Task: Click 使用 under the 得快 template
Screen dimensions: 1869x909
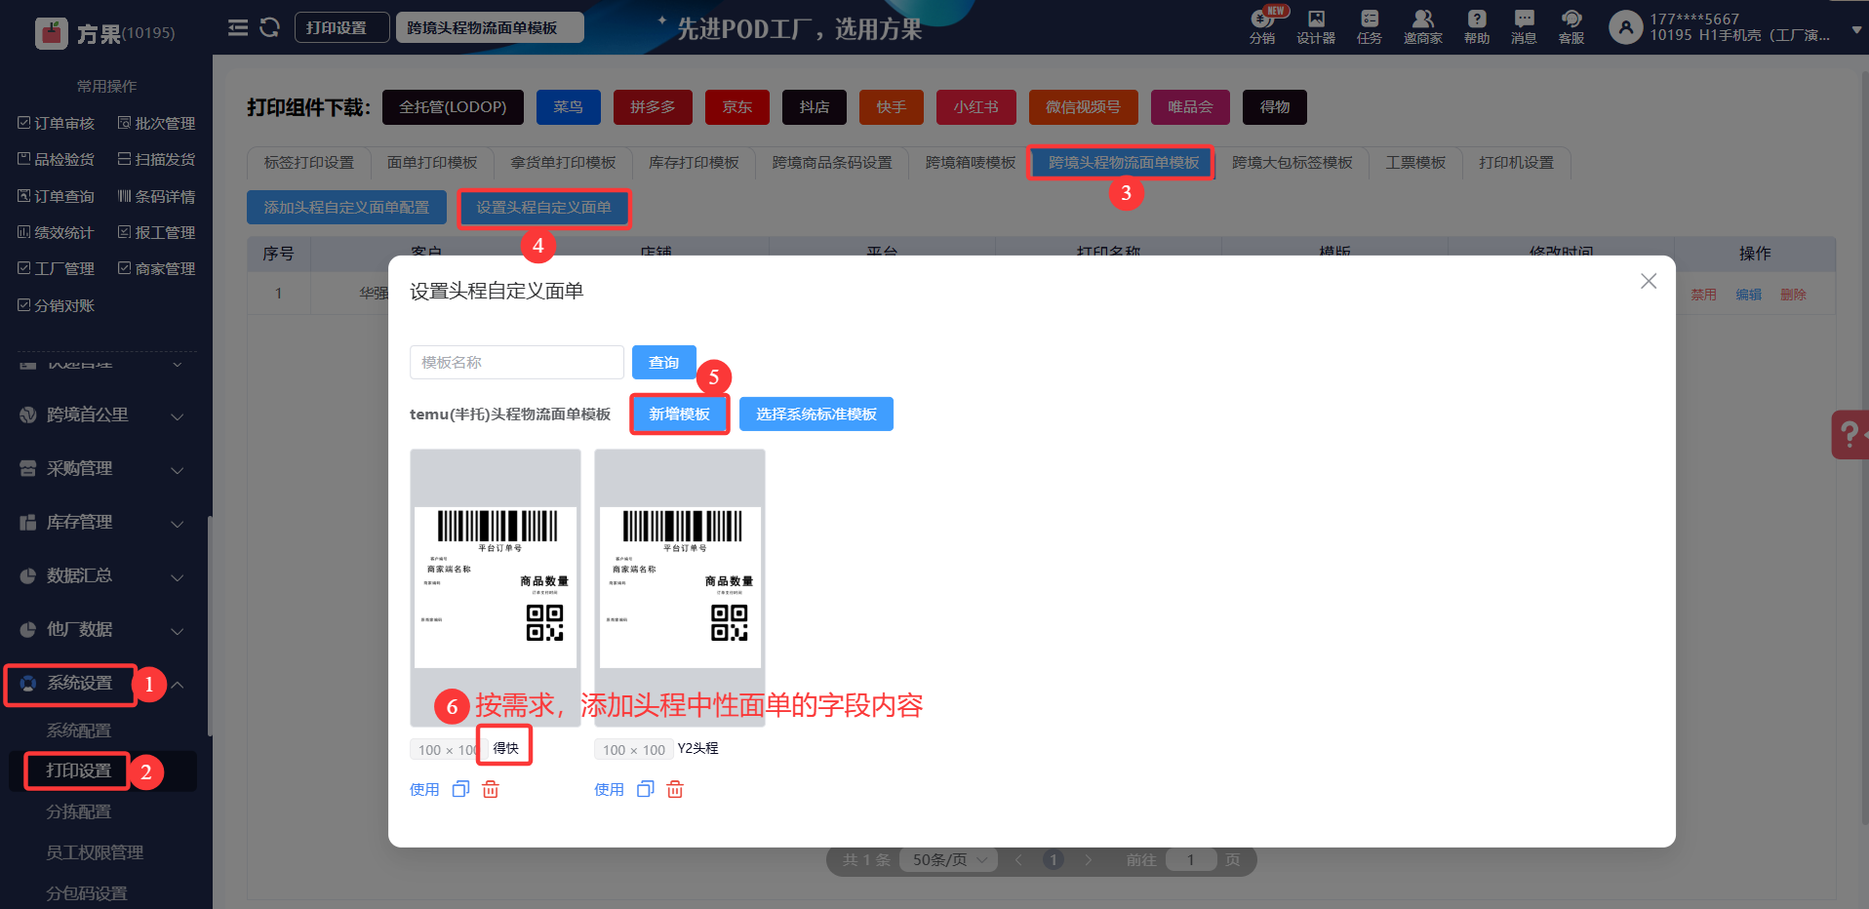Action: (x=424, y=789)
